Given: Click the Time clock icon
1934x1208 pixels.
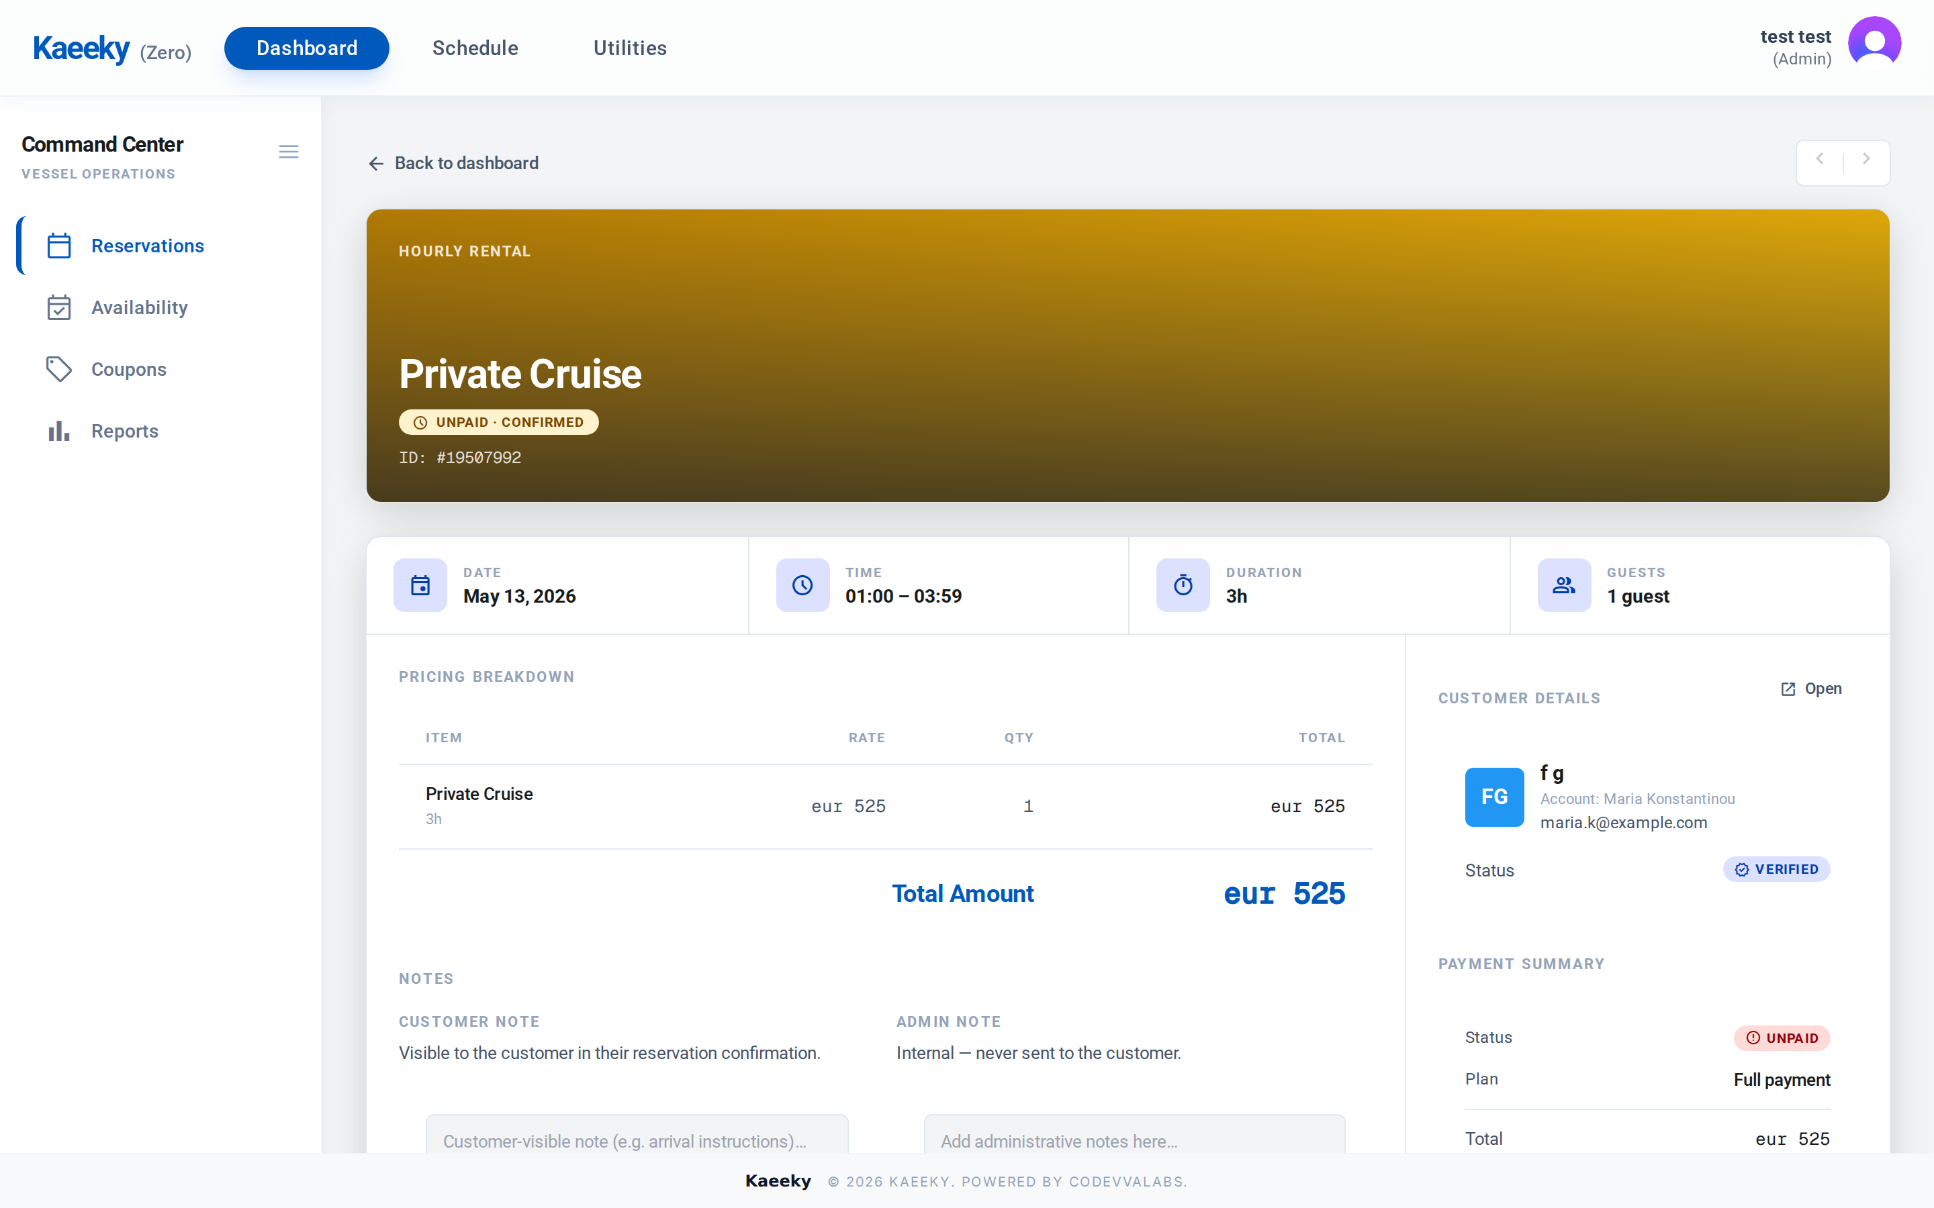Looking at the screenshot, I should [802, 586].
